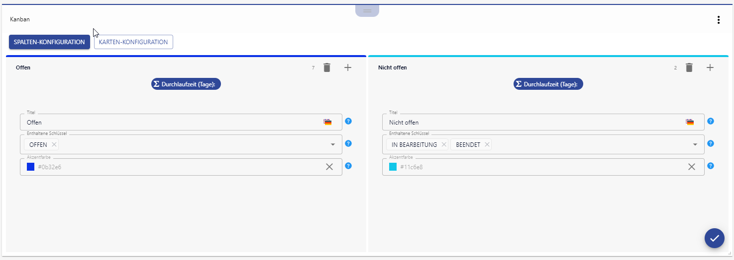Click language flag in Nicht offen title field
Image resolution: width=734 pixels, height=260 pixels.
(690, 122)
